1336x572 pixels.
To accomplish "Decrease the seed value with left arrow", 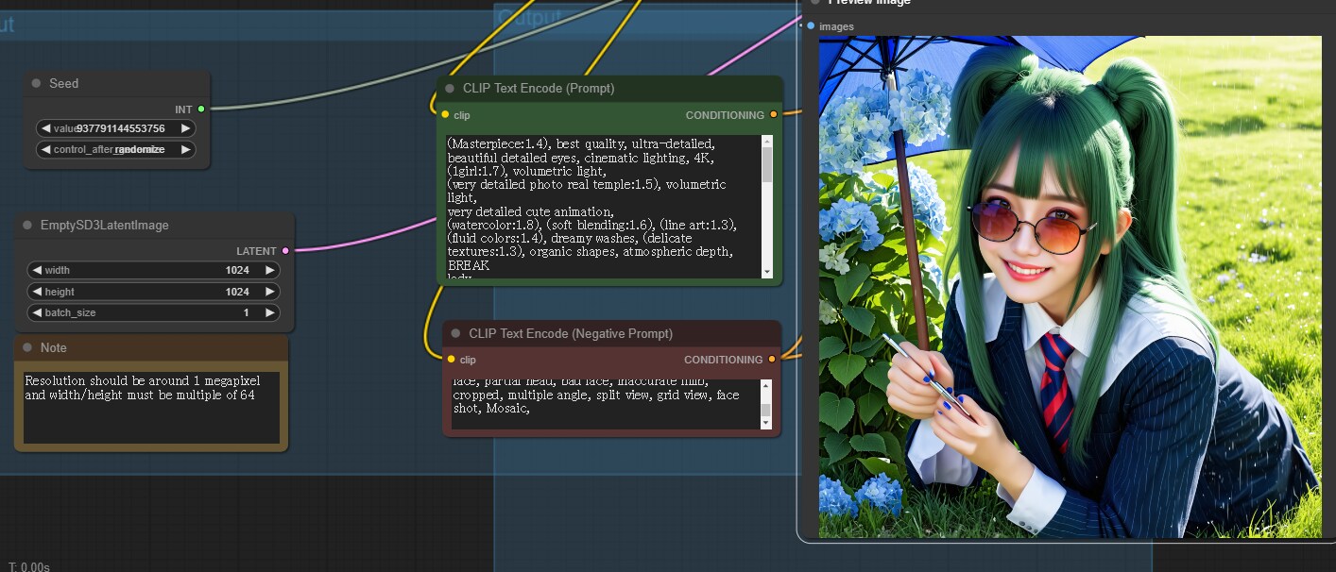I will (x=45, y=128).
